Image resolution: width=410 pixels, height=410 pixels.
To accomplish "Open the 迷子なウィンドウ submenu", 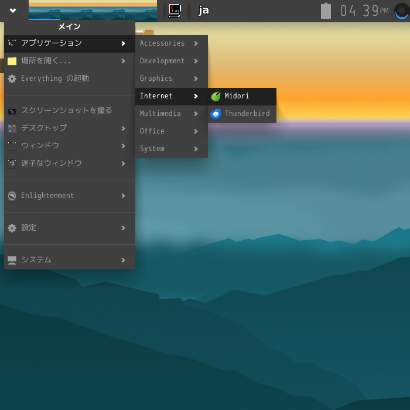I will click(x=70, y=163).
